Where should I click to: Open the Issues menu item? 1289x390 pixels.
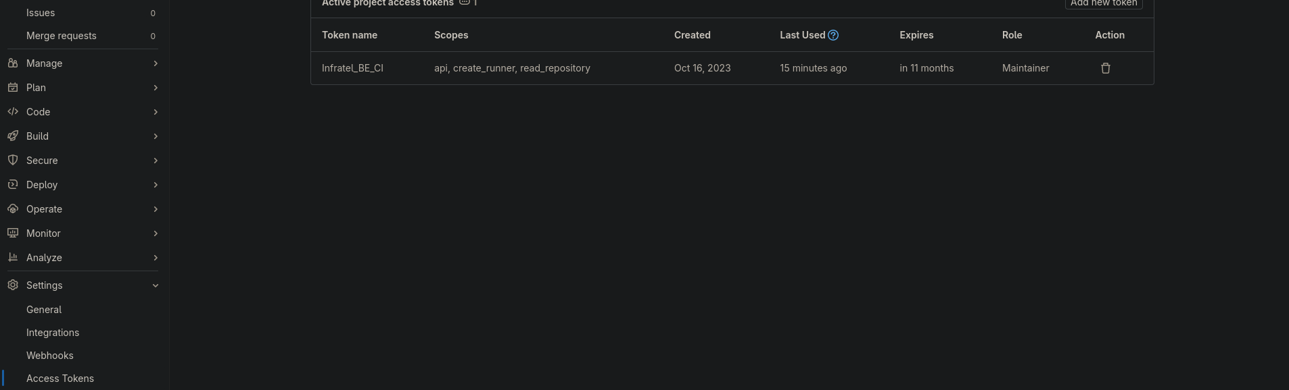click(x=41, y=13)
